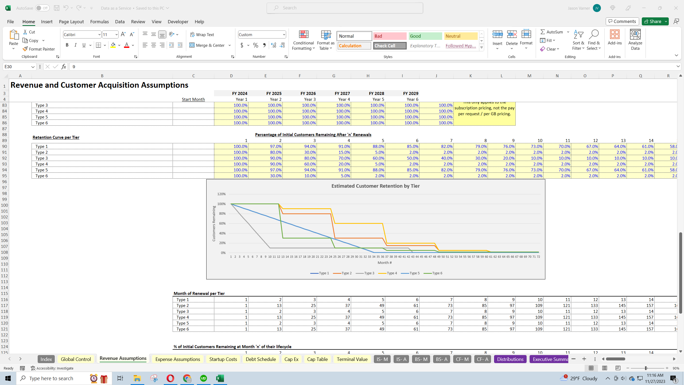Open Sort & Filter
Image resolution: width=684 pixels, height=385 pixels.
click(578, 40)
